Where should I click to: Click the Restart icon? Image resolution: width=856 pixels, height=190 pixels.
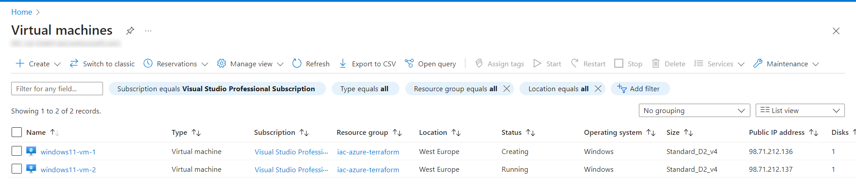[x=575, y=63]
